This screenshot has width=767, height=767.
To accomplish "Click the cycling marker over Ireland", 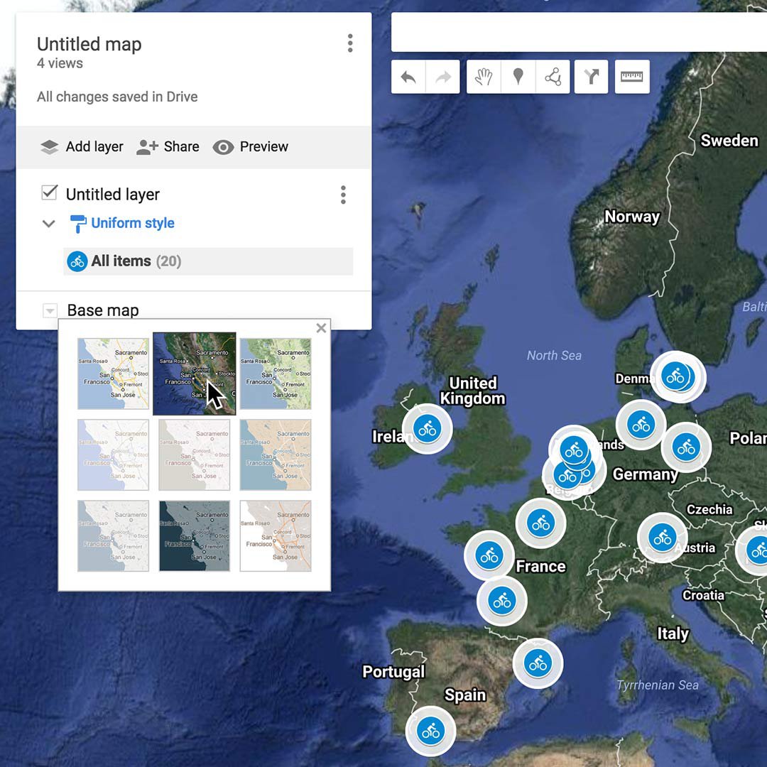I will [427, 428].
